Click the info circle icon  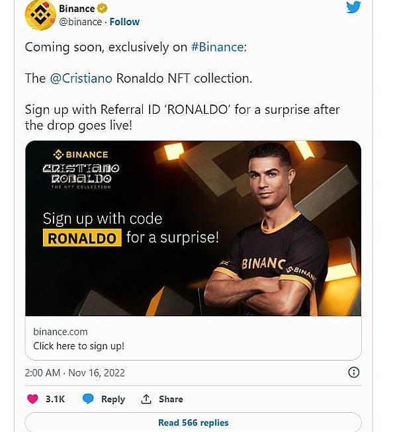pos(354,372)
